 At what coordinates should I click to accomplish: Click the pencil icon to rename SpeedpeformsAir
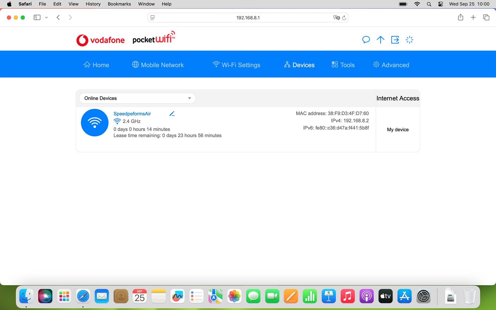point(172,114)
